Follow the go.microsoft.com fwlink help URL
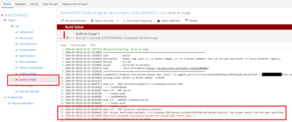Screen dimensions: 292x122 click(x=178, y=68)
